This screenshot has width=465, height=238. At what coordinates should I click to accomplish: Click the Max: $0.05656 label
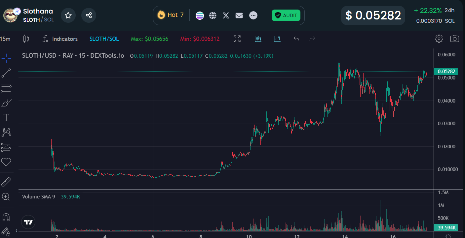[149, 39]
